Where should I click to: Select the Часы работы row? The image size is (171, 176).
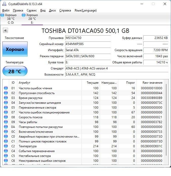83,122
